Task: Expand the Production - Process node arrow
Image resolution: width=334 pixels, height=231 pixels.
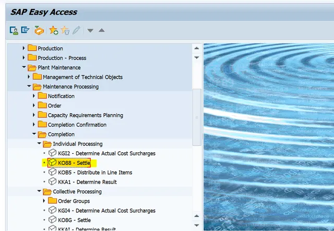Action: pyautogui.click(x=23, y=57)
